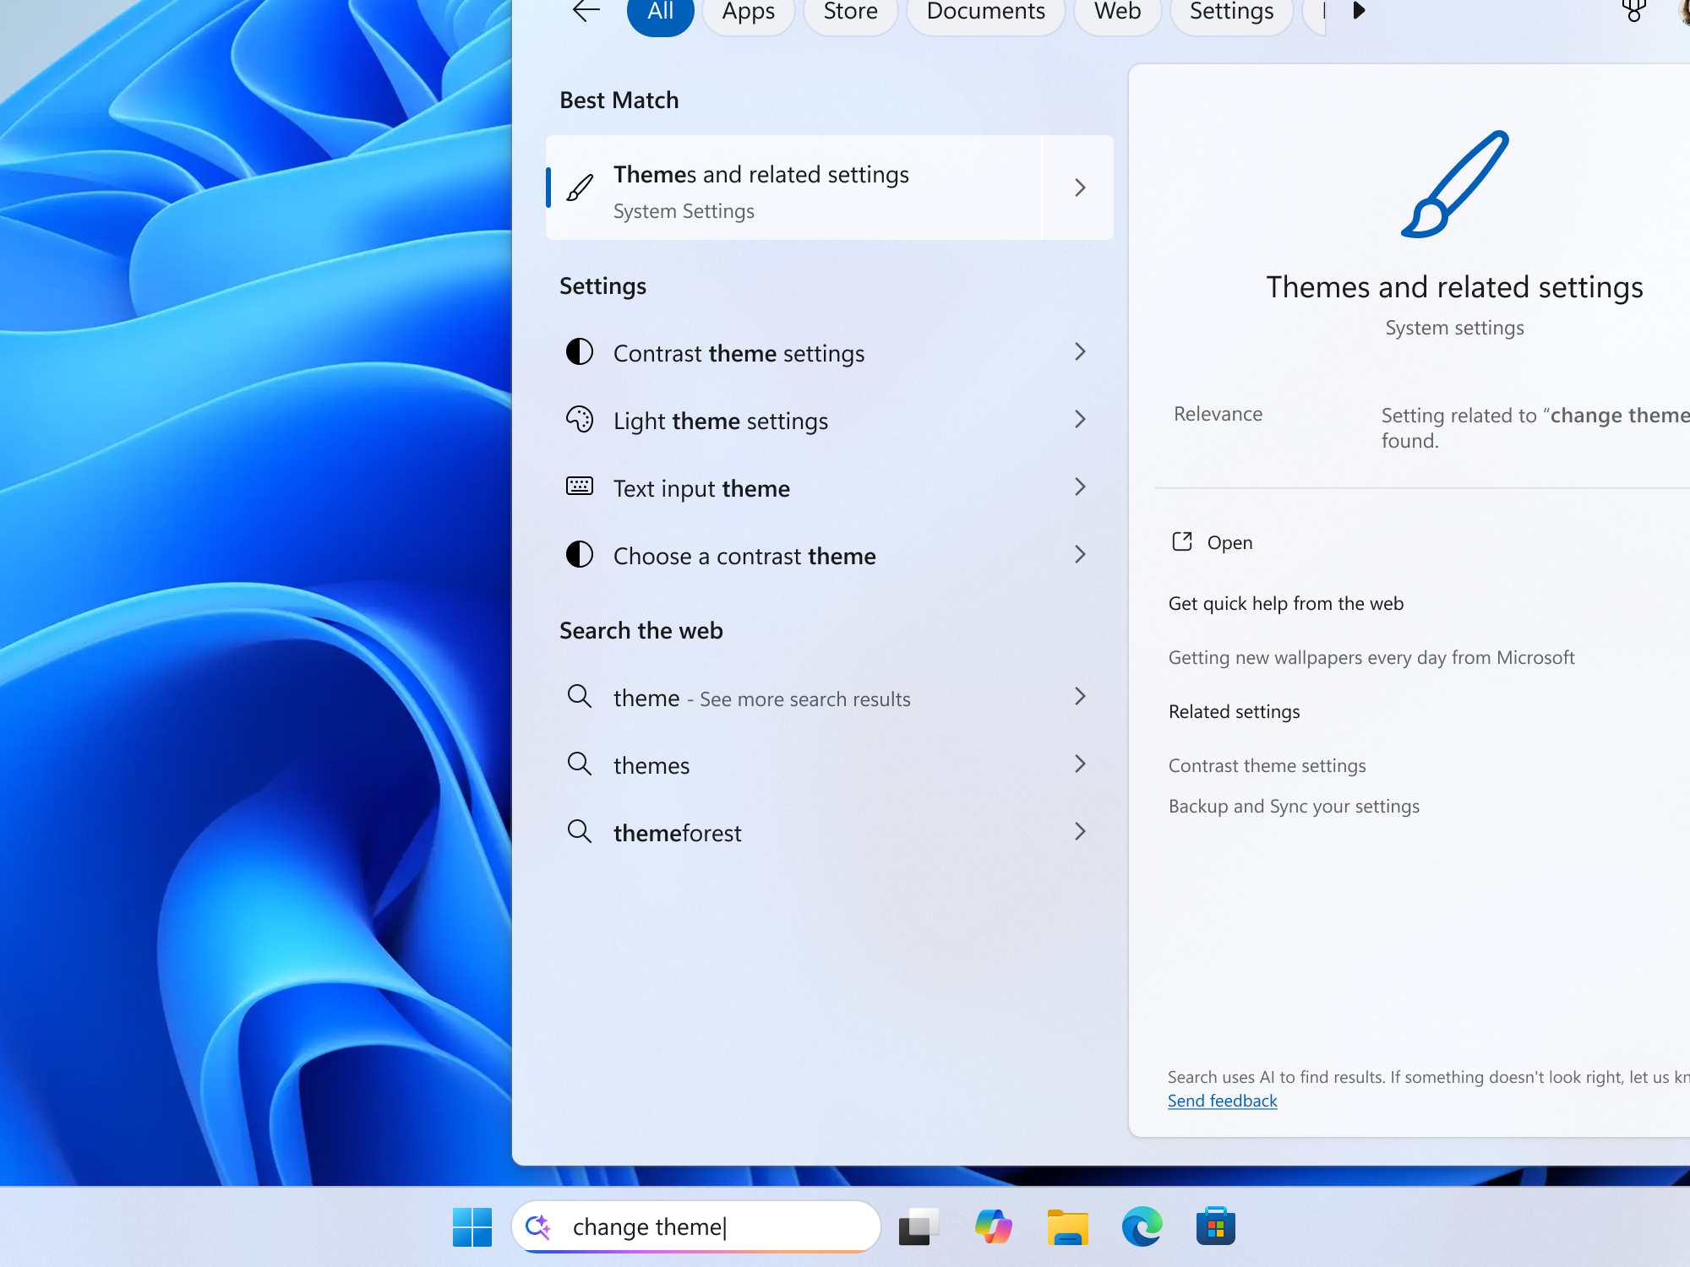Screen dimensions: 1690x1267
Task: Select the Documents search filter
Action: coord(984,12)
